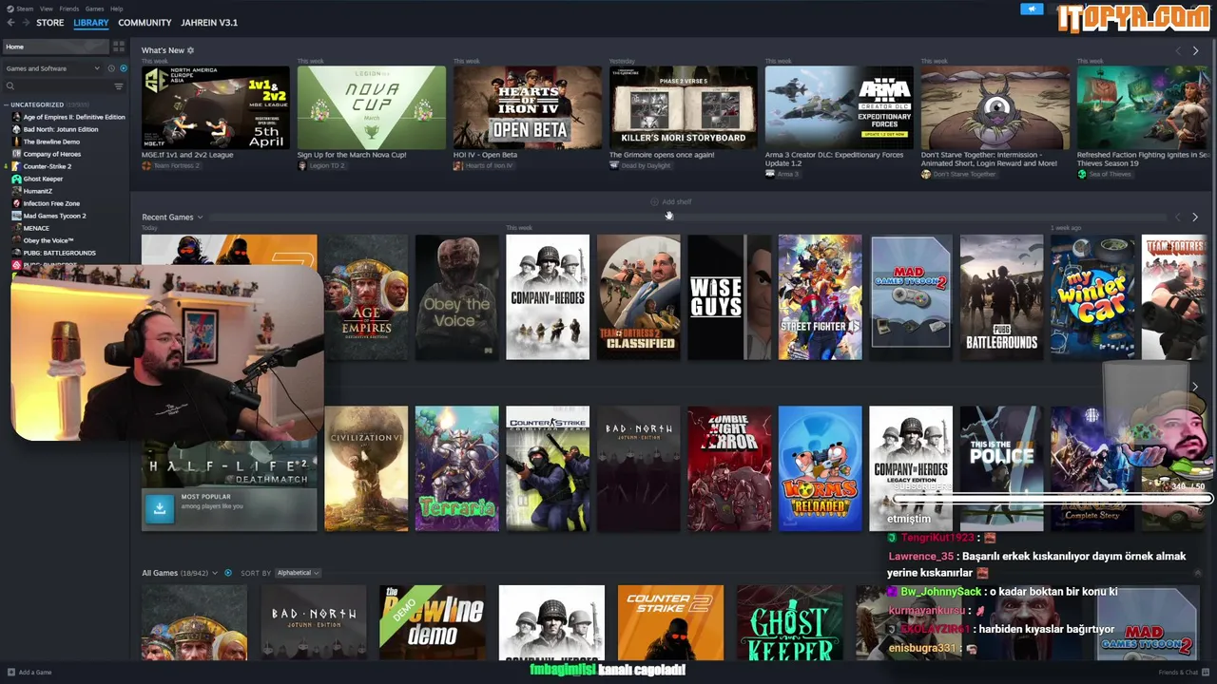This screenshot has height=684, width=1217.
Task: Open Arma 3 tag link under news
Action: coord(782,174)
